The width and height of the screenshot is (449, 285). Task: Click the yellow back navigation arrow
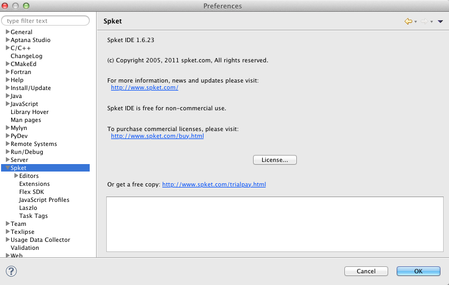pos(408,21)
